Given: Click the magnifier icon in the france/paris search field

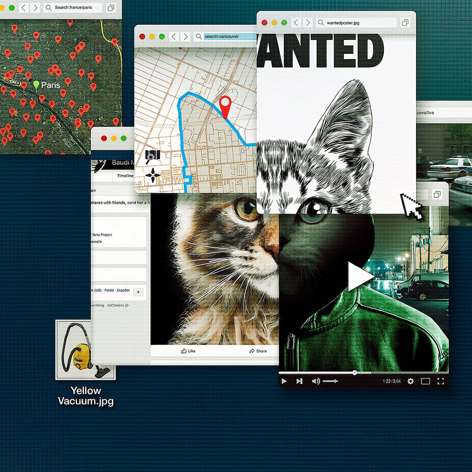Looking at the screenshot, I should point(48,7).
